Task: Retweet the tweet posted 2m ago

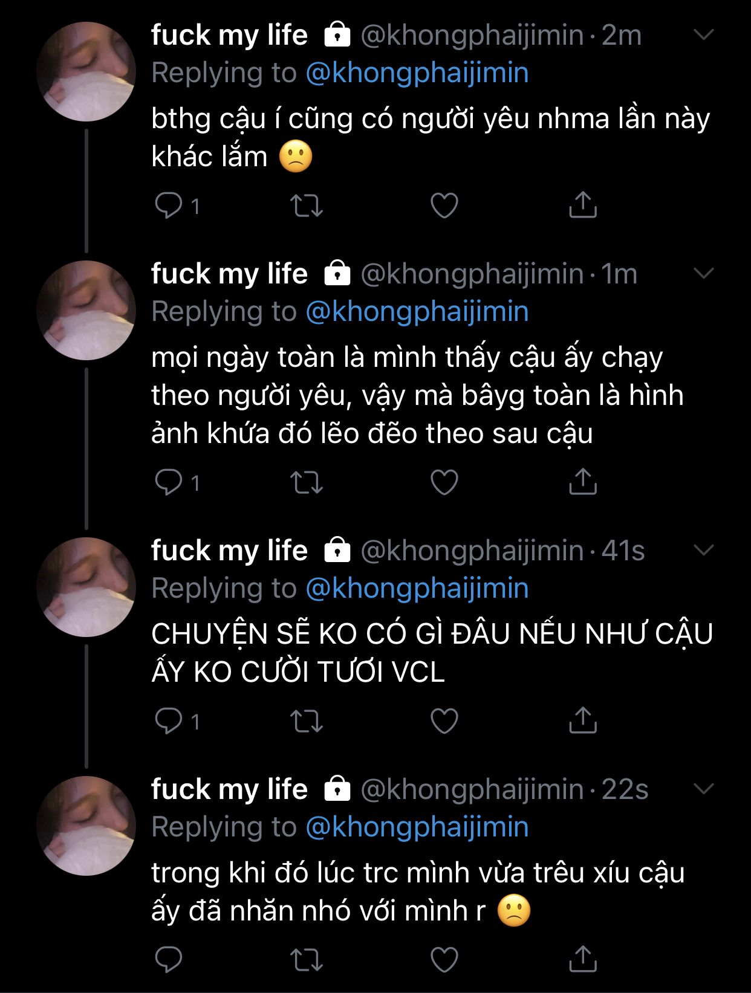Action: tap(307, 206)
